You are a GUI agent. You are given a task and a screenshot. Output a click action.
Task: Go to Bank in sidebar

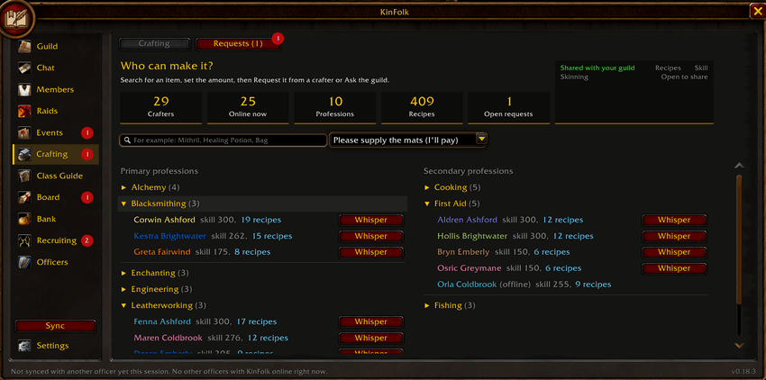[46, 219]
